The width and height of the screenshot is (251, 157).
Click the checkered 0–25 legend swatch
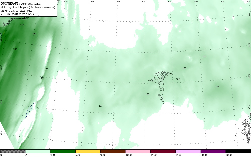pos(13,151)
